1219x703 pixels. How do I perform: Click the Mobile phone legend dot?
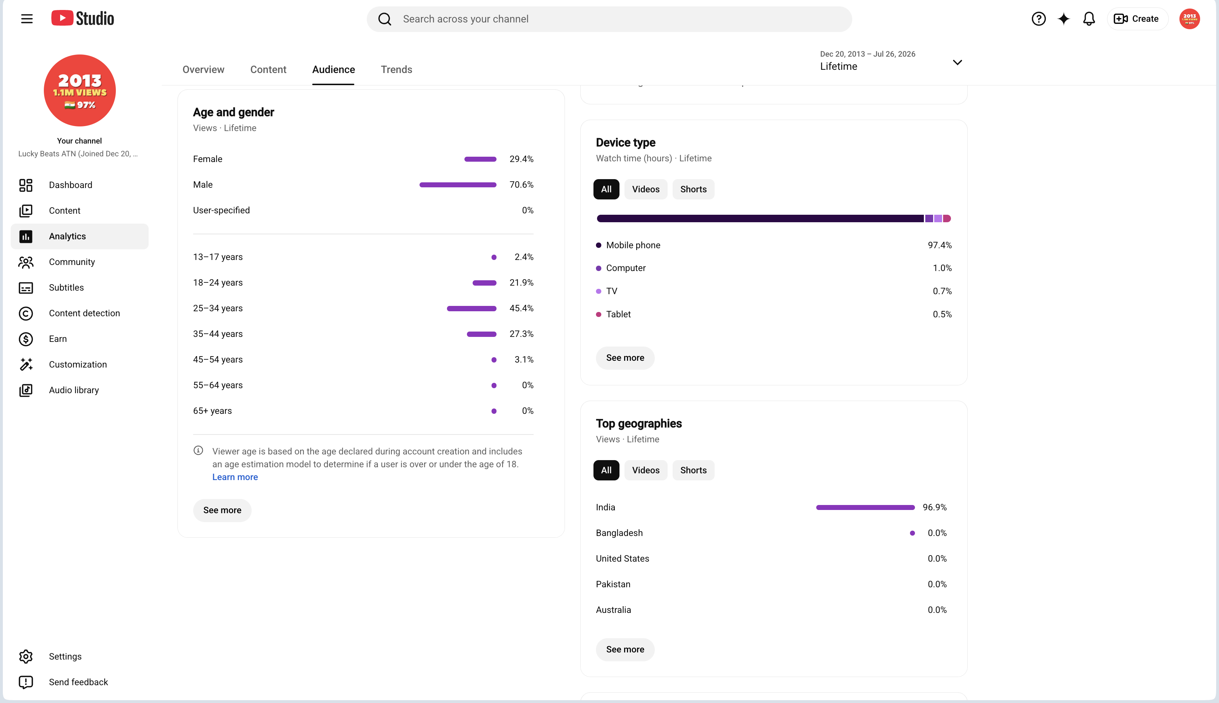tap(599, 245)
